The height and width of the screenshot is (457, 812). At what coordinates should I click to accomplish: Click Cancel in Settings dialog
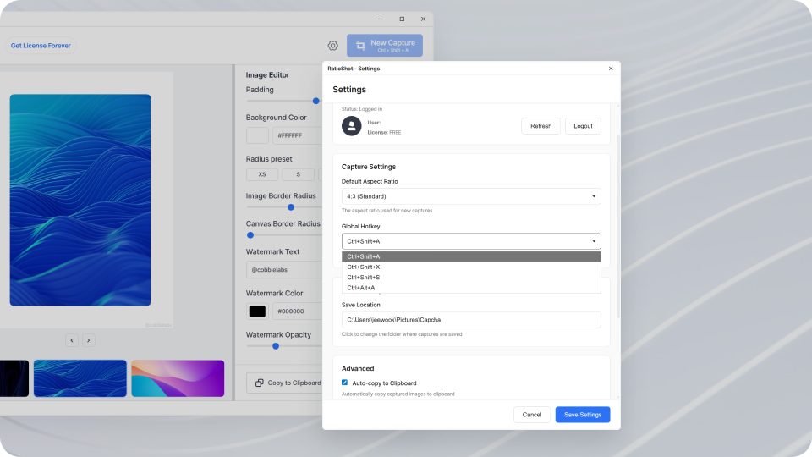click(x=532, y=415)
